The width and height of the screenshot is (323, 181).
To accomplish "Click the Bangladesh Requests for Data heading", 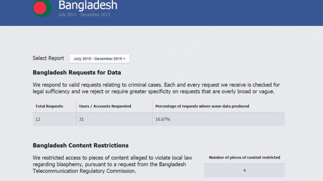I will (x=77, y=73).
